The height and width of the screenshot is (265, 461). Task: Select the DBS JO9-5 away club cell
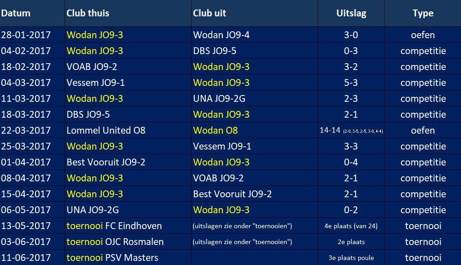215,51
